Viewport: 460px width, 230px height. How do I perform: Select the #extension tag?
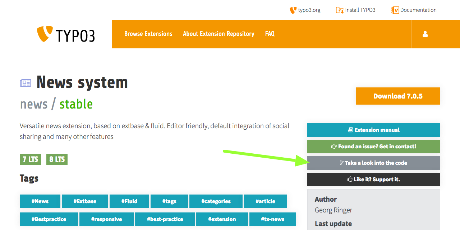222,219
